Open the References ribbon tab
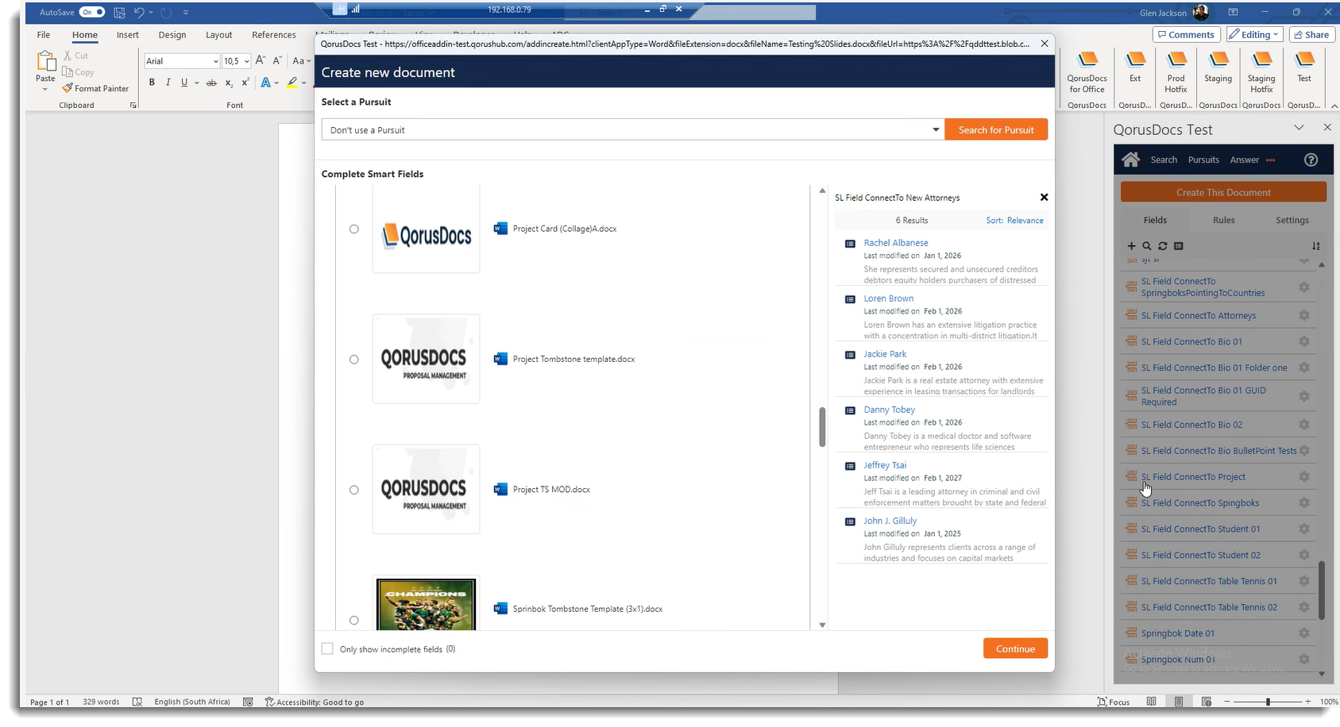The width and height of the screenshot is (1340, 727). click(x=273, y=35)
